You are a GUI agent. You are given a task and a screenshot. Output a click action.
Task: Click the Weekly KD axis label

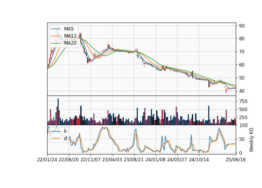click(251, 140)
